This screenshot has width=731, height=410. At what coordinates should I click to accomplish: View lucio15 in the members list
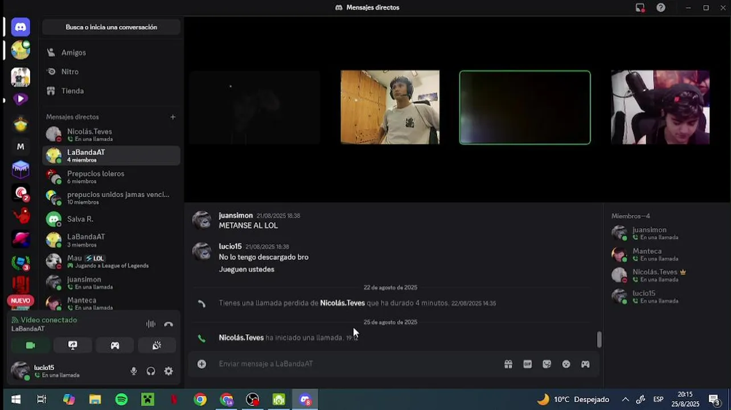pos(666,297)
